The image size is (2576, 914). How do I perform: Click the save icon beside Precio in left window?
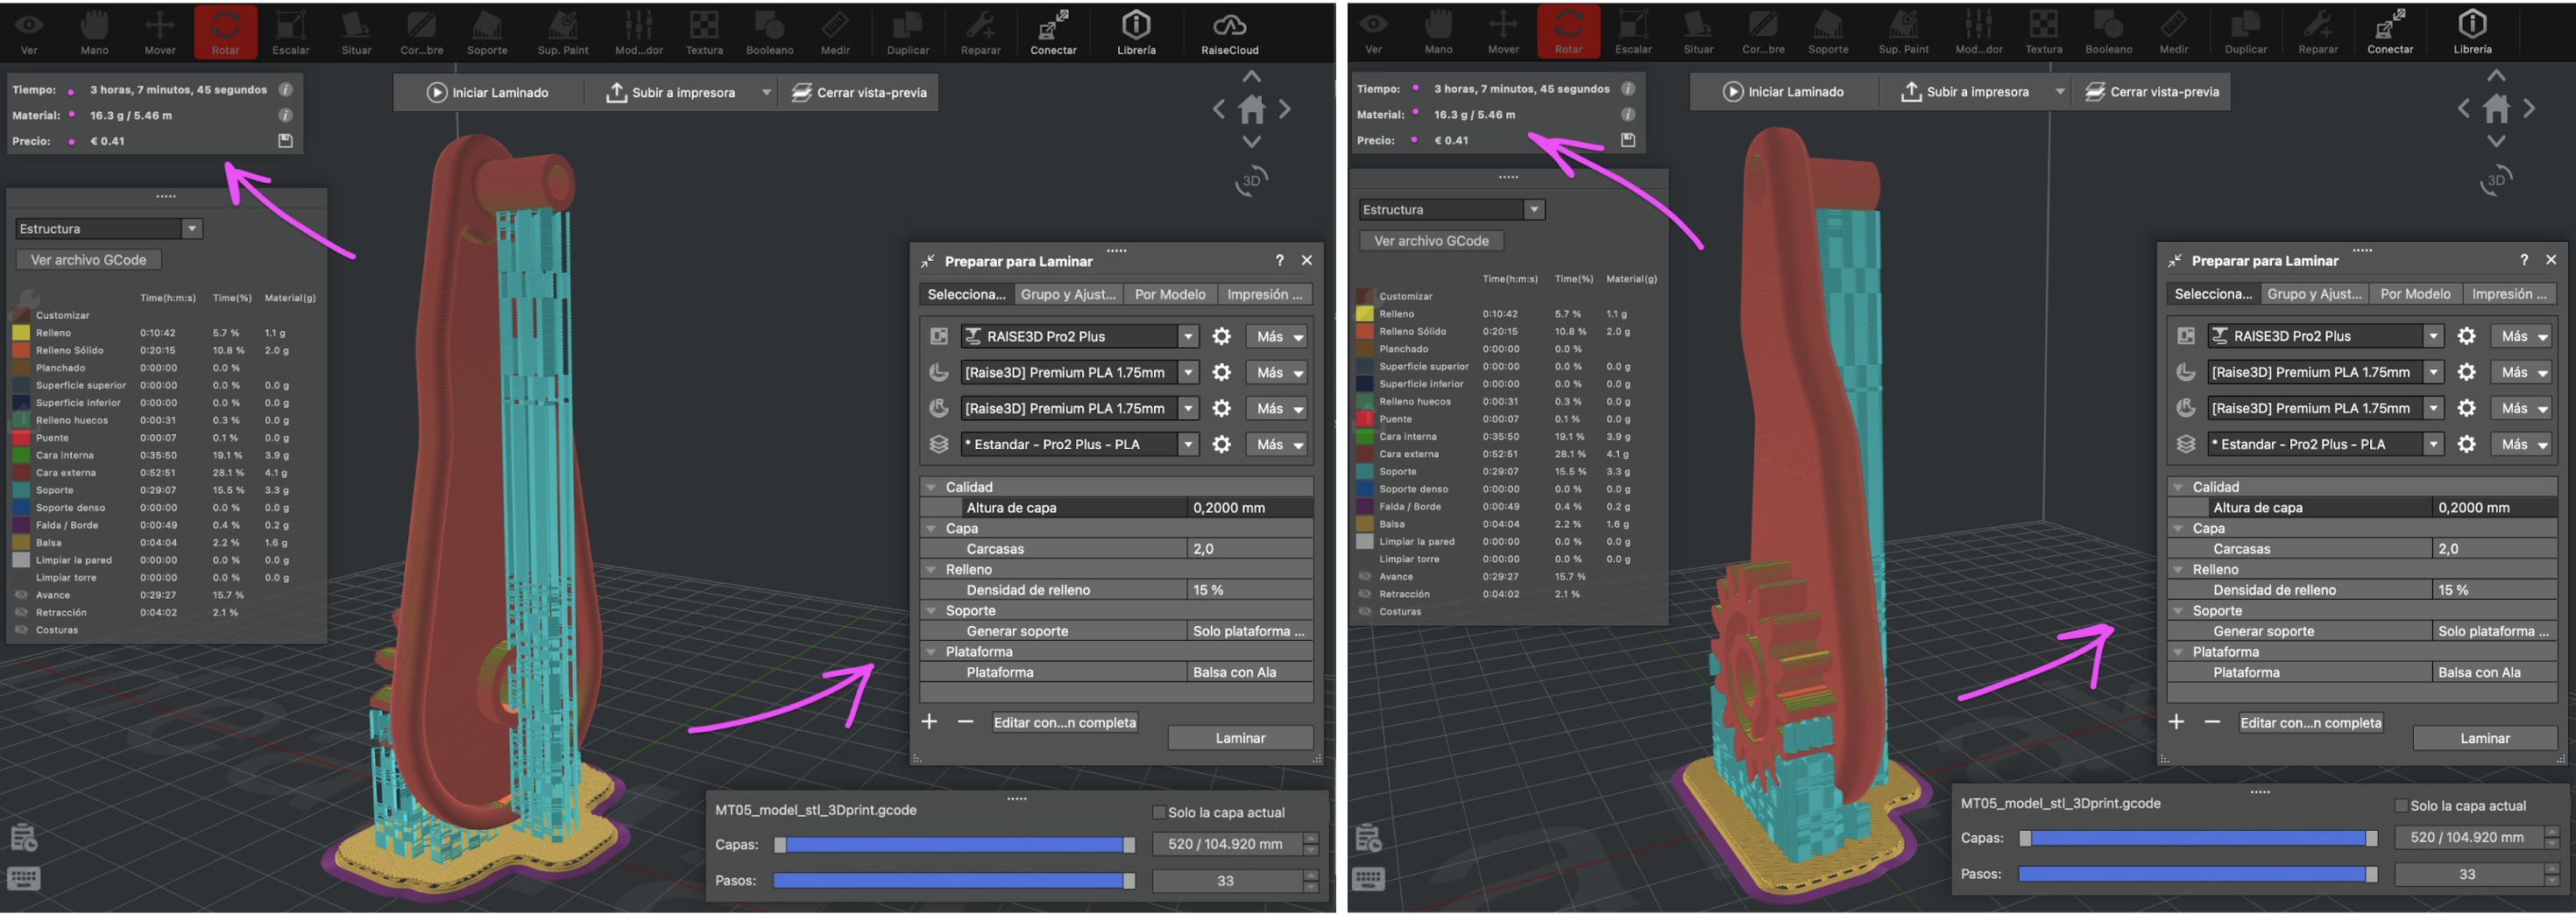285,141
